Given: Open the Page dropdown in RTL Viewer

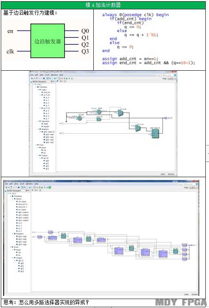Looking at the screenshot, I should click(x=172, y=78).
